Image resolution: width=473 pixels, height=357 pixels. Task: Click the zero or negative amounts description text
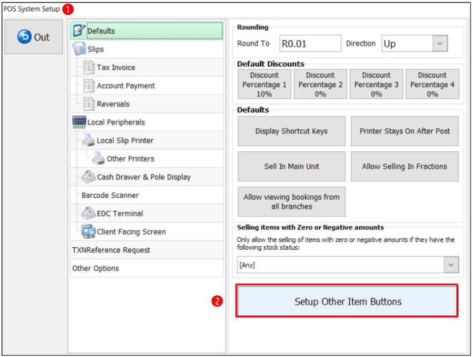coord(346,243)
